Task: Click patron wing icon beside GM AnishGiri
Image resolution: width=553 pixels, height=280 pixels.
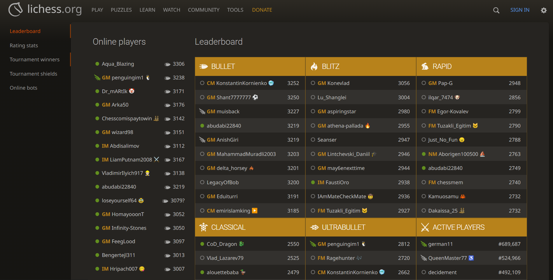Action: [202, 140]
